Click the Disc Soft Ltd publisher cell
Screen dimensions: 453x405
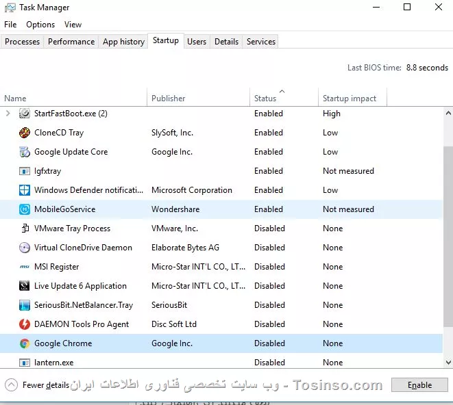click(174, 324)
